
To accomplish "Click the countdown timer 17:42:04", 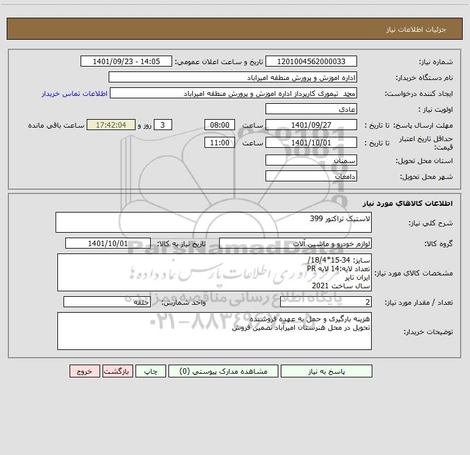I will point(111,125).
